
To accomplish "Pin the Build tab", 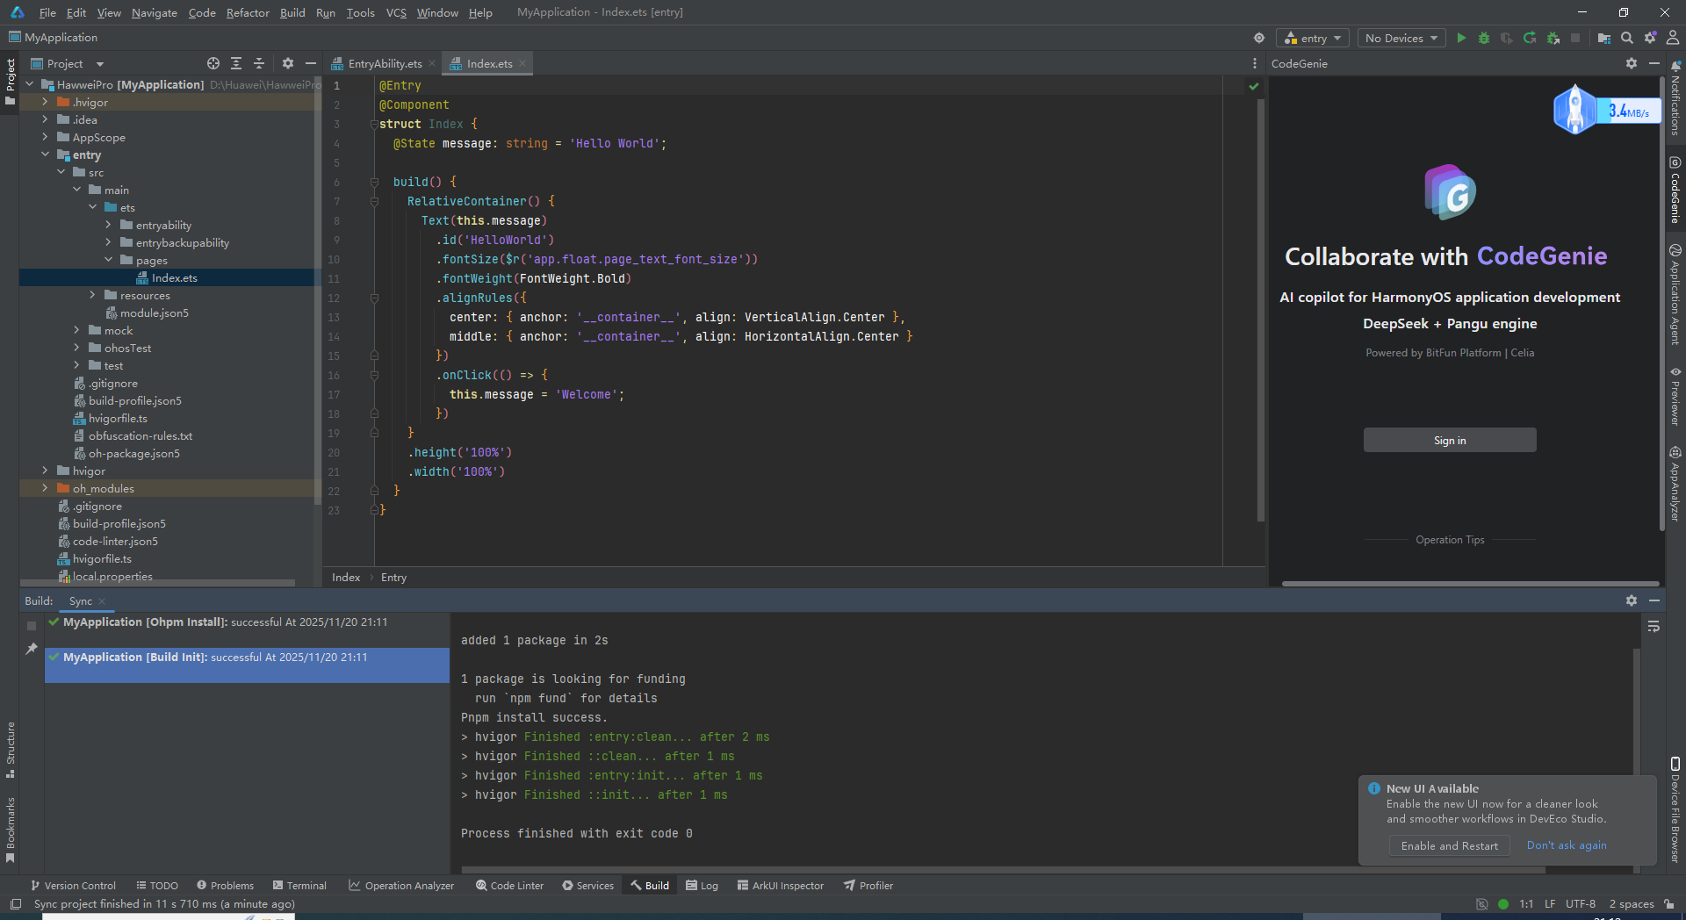I will (32, 649).
